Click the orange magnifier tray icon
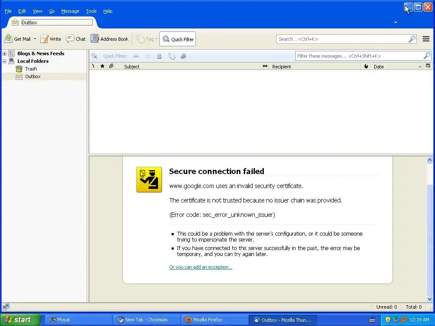This screenshot has height=326, width=435. pyautogui.click(x=404, y=320)
